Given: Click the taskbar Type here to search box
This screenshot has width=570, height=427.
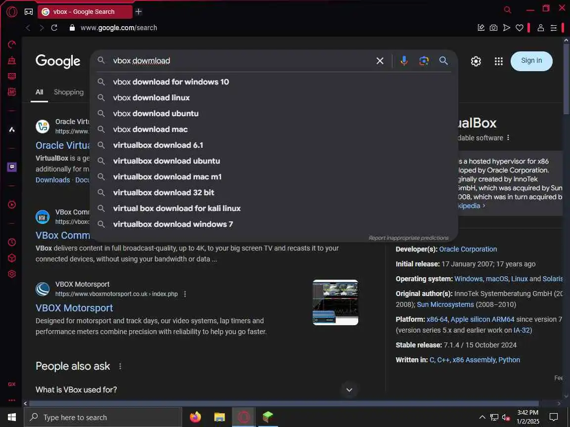Looking at the screenshot, I should tap(103, 418).
